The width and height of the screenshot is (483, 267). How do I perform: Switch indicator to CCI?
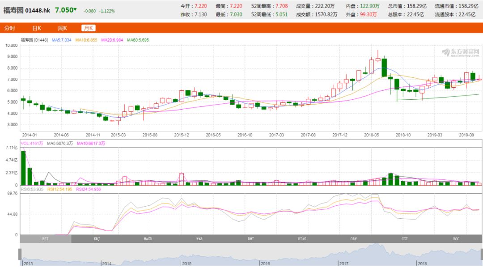pyautogui.click(x=405, y=239)
